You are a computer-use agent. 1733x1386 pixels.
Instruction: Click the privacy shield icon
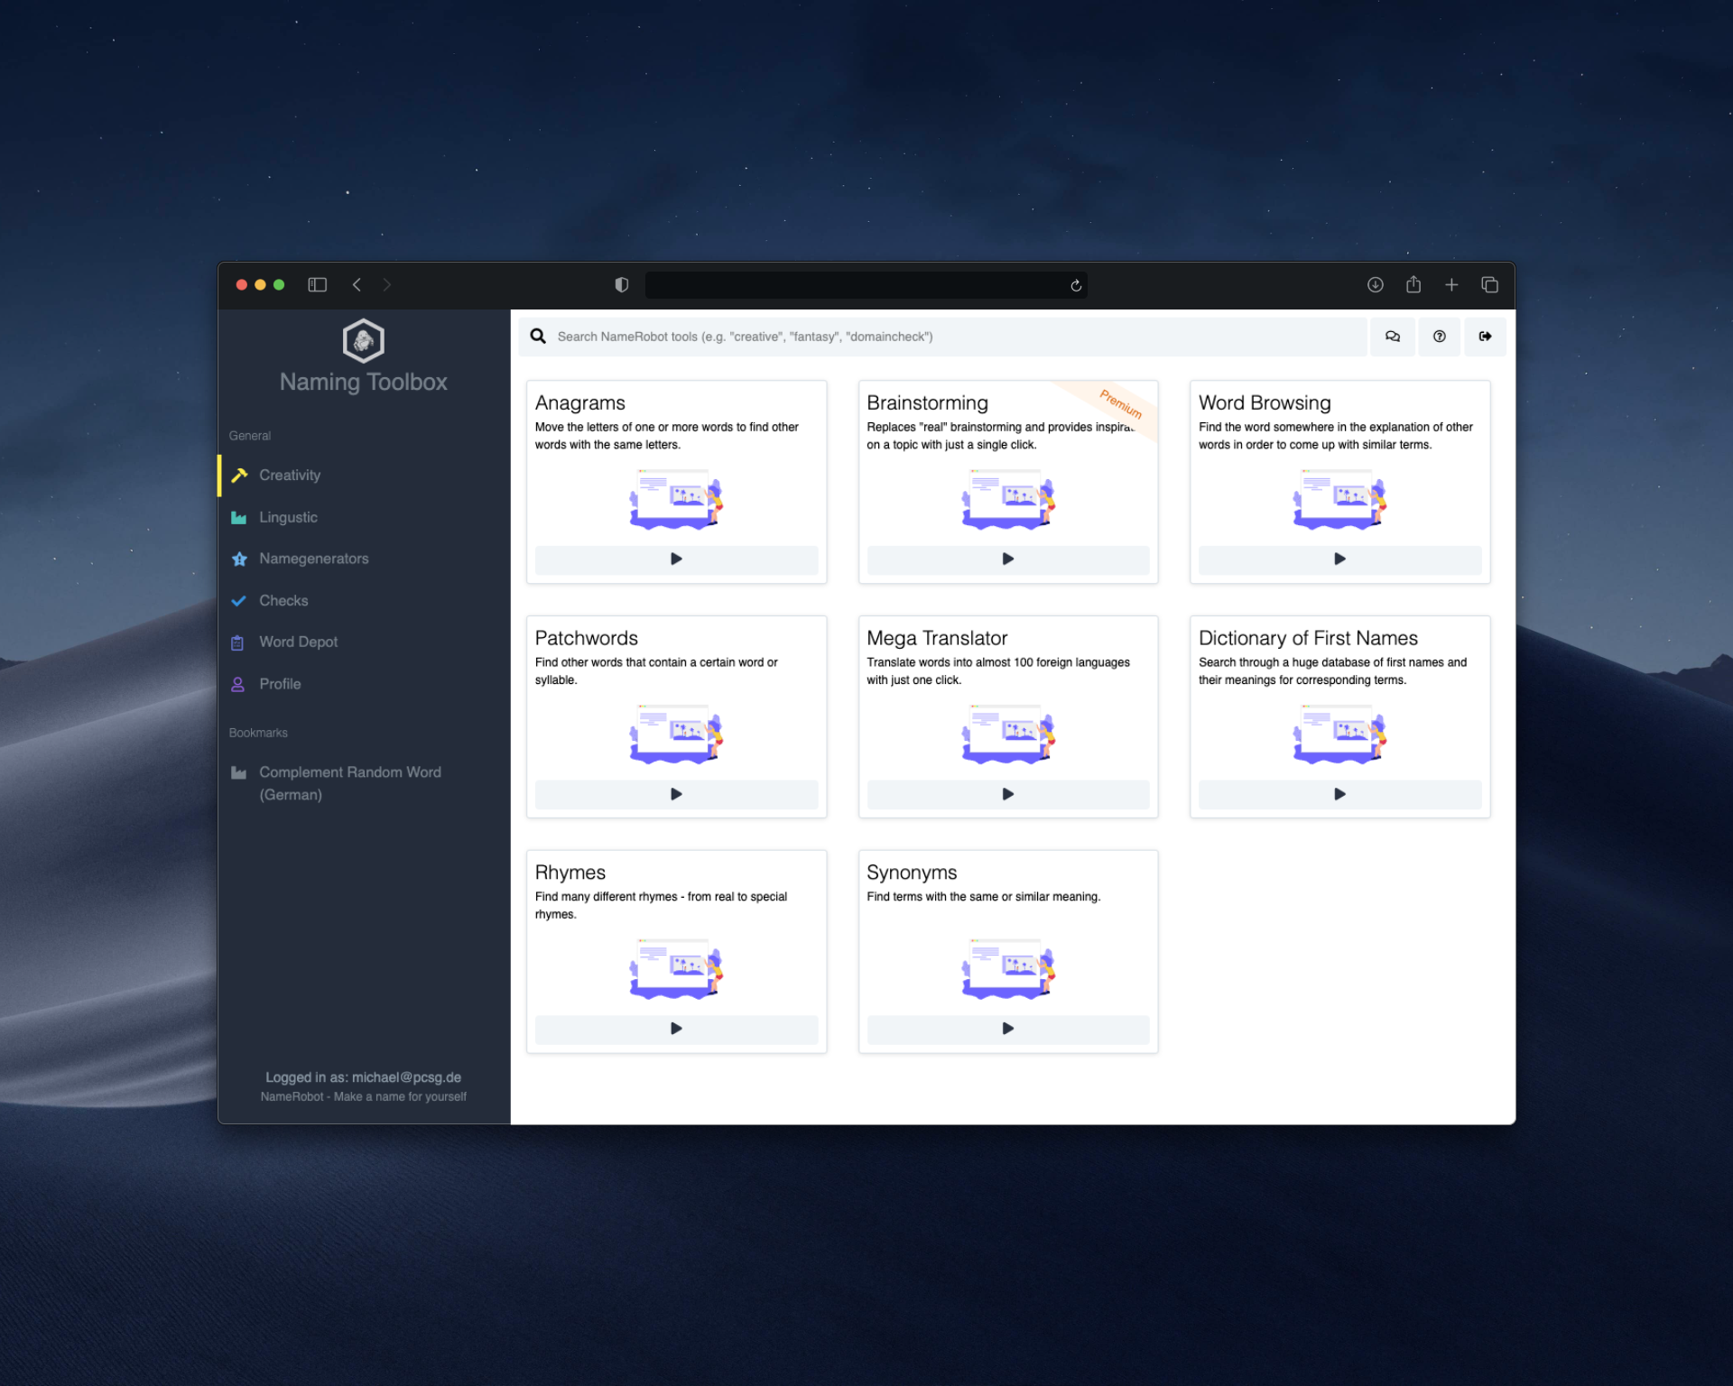[x=621, y=285]
